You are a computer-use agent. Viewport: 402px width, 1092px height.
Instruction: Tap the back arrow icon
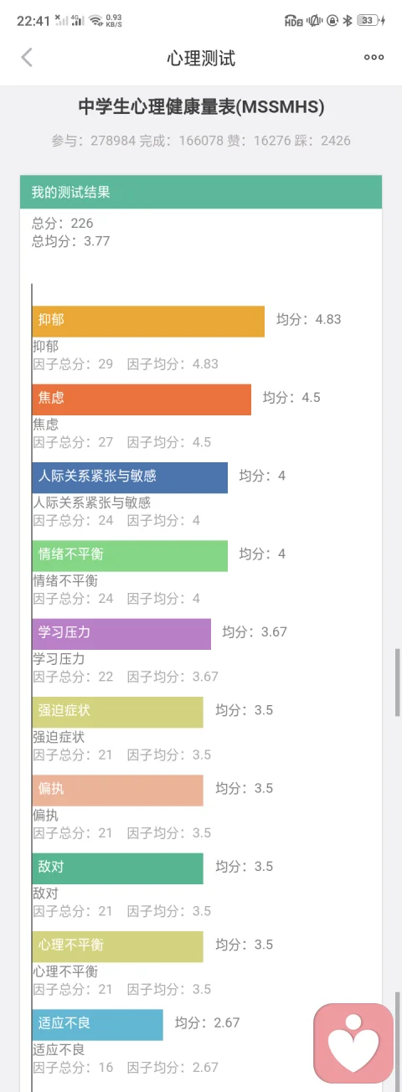[x=27, y=57]
